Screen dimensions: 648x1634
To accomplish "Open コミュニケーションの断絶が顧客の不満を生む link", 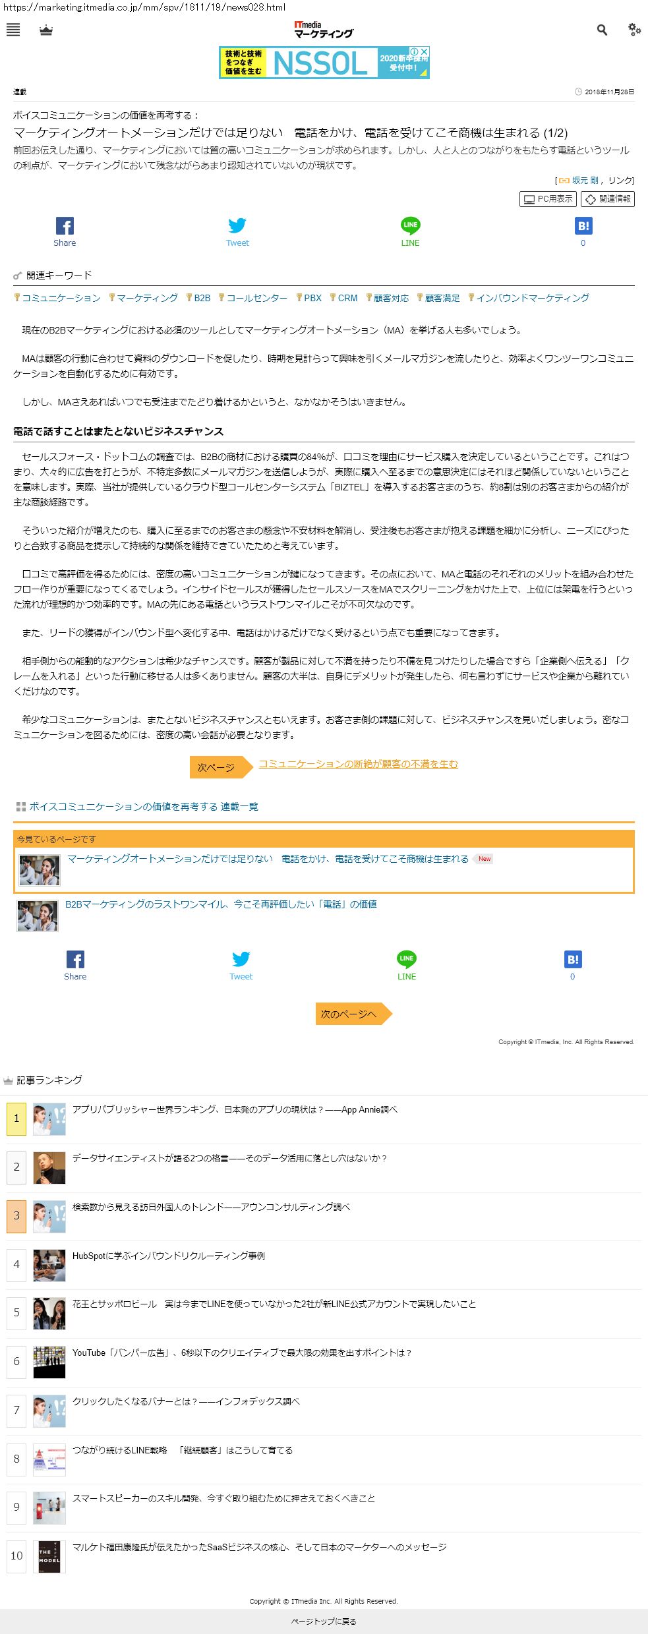I will point(358,764).
